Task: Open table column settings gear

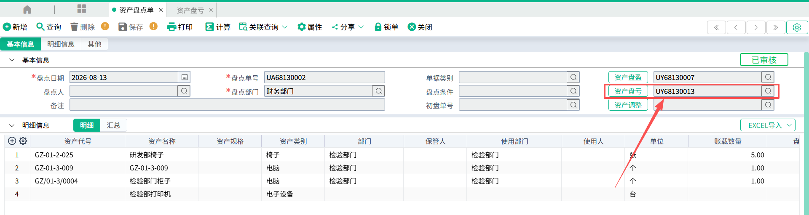Action: point(23,141)
